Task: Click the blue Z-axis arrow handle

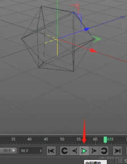Action: coord(87,29)
